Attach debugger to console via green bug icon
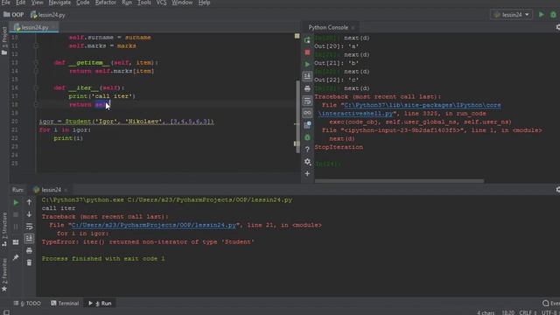 point(307,137)
